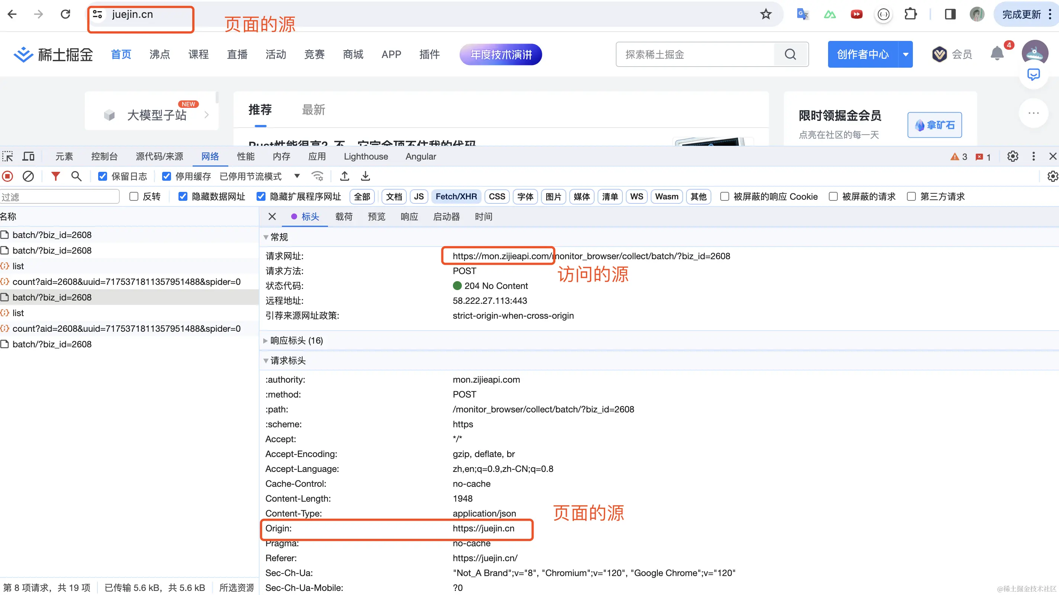Export HAR with the download icon
Viewport: 1059px width, 595px height.
coord(366,176)
